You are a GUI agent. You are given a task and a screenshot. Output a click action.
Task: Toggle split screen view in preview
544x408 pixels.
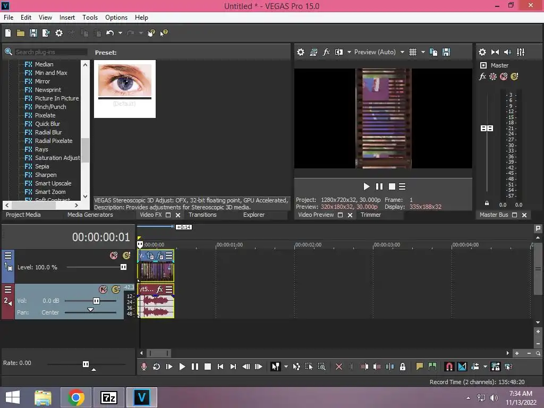(339, 52)
